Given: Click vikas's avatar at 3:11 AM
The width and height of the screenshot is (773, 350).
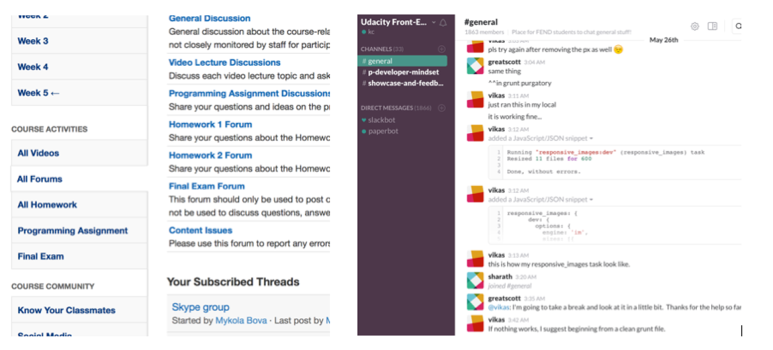Looking at the screenshot, I should click(476, 100).
